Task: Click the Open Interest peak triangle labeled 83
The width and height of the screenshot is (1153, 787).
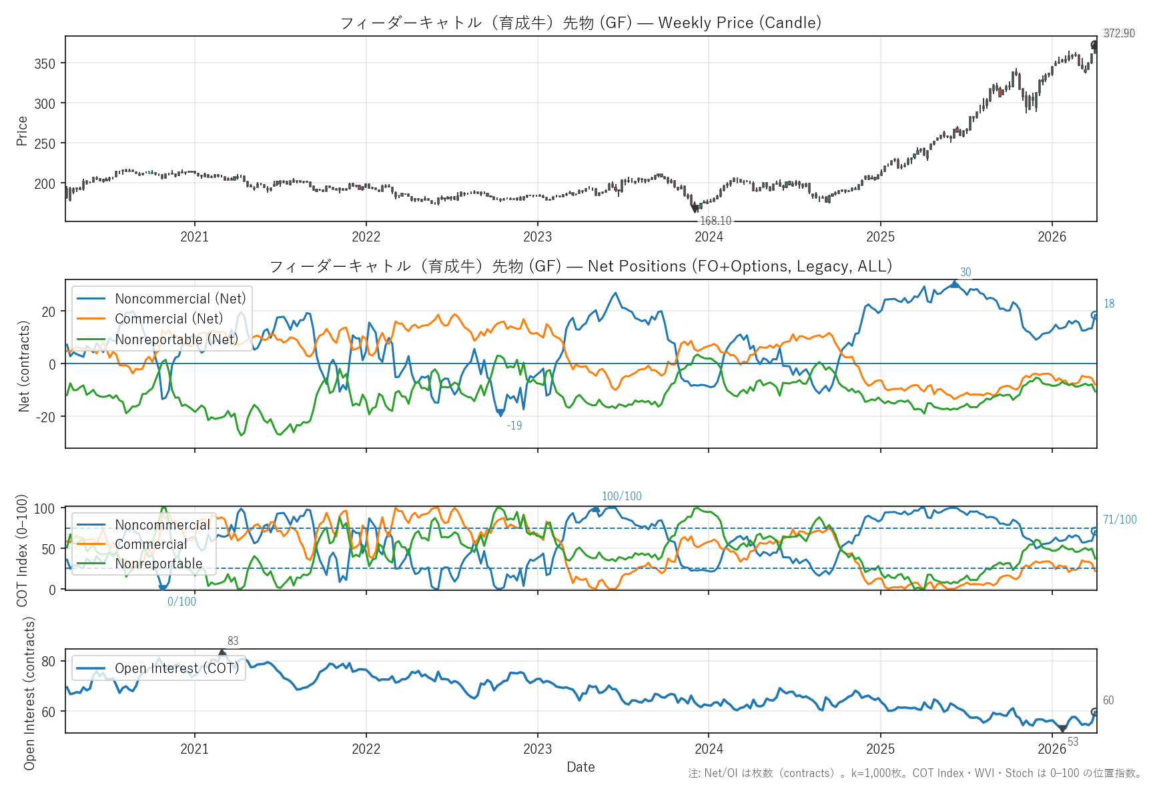Action: (222, 653)
